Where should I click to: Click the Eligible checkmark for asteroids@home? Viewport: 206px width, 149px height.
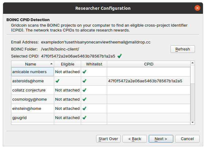point(58,81)
